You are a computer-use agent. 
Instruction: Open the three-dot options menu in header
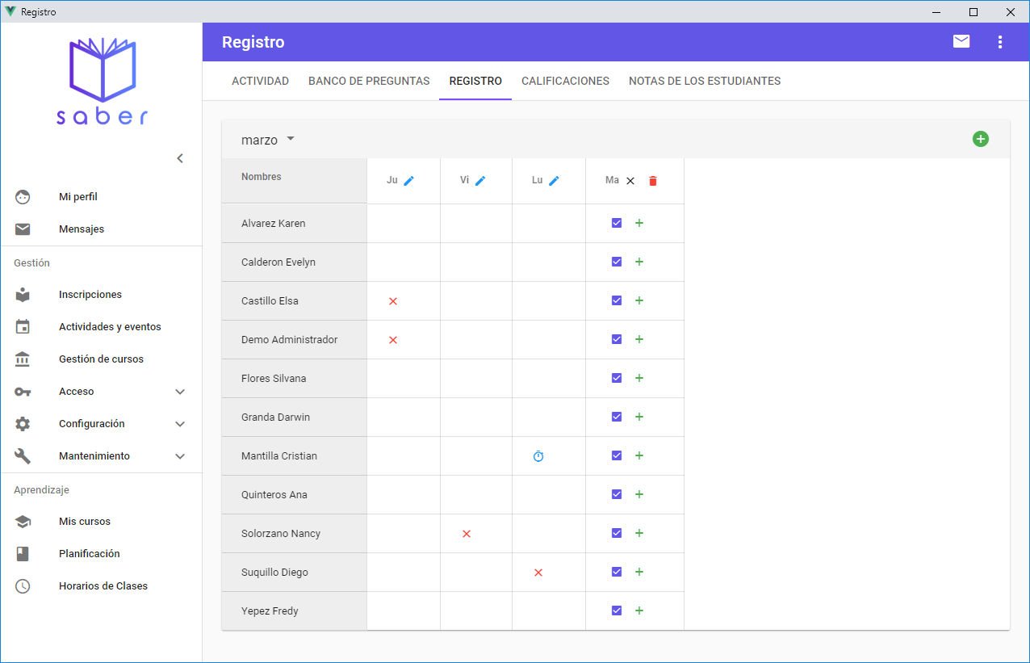1000,41
